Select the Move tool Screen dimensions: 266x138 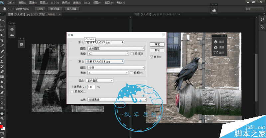coord(2,20)
